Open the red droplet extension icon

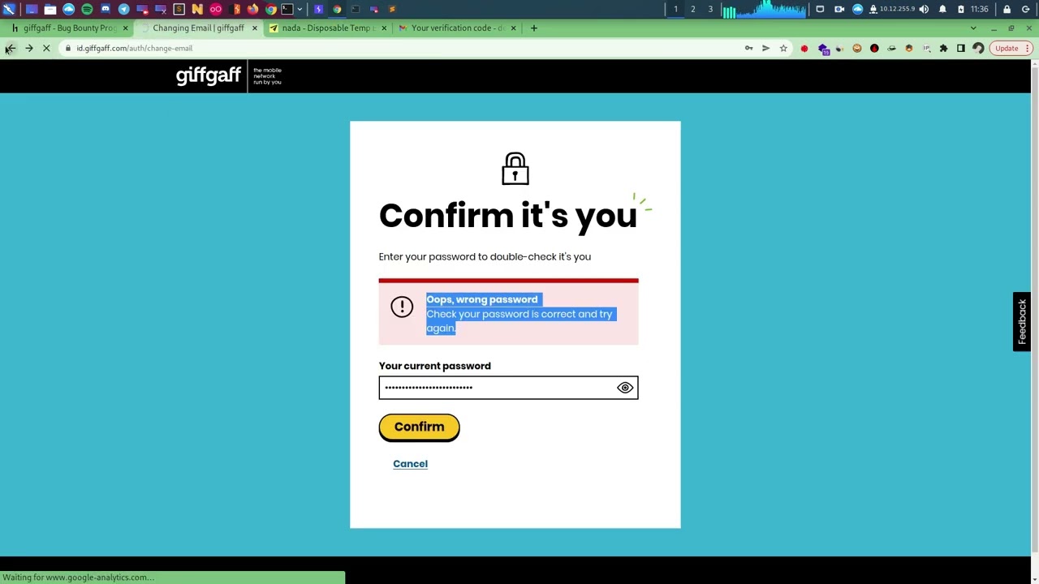pos(874,49)
